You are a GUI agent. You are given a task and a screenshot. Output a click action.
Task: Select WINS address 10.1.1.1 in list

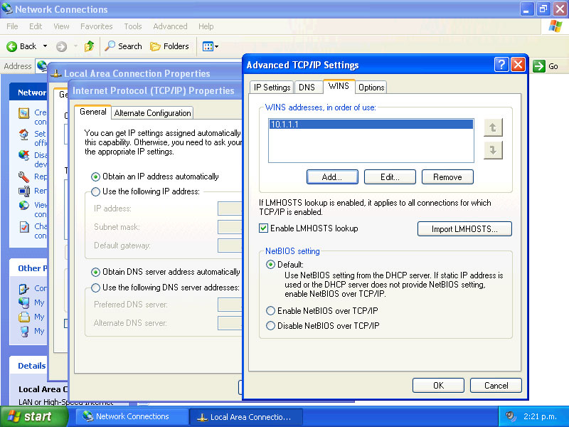pyautogui.click(x=371, y=125)
